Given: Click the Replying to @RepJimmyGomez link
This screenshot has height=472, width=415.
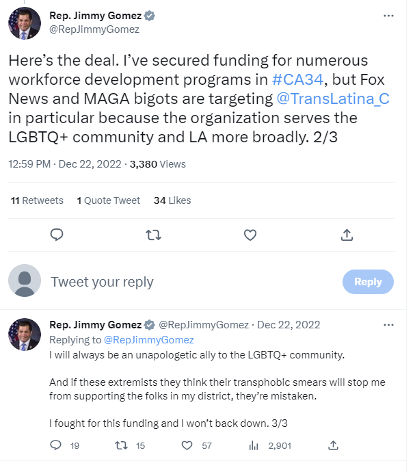Looking at the screenshot, I should click(x=148, y=340).
